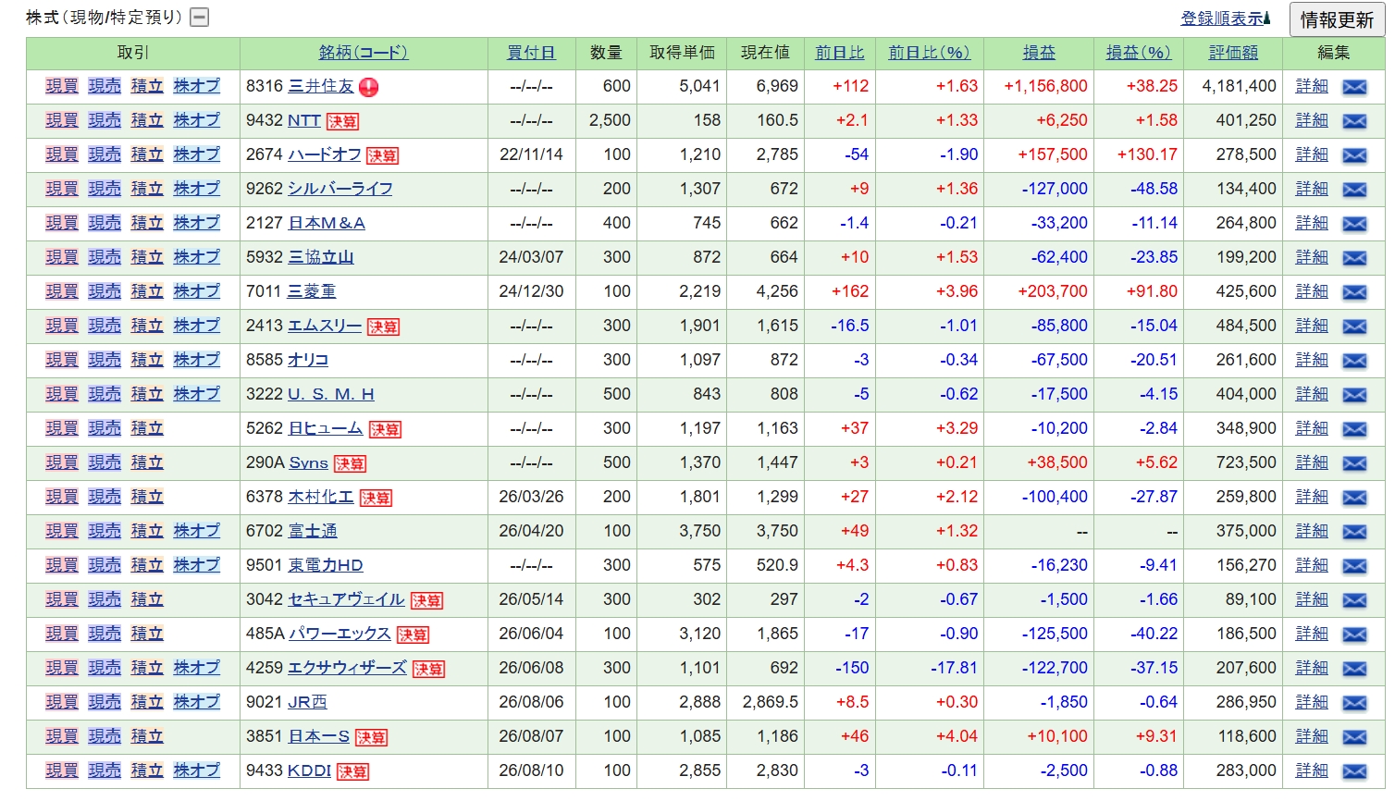Image resolution: width=1395 pixels, height=801 pixels.
Task: Click 現売 in the 三菱重 row
Action: pos(105,291)
